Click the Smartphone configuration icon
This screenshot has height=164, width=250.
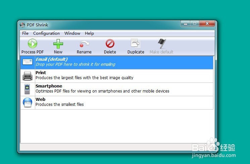click(x=27, y=89)
